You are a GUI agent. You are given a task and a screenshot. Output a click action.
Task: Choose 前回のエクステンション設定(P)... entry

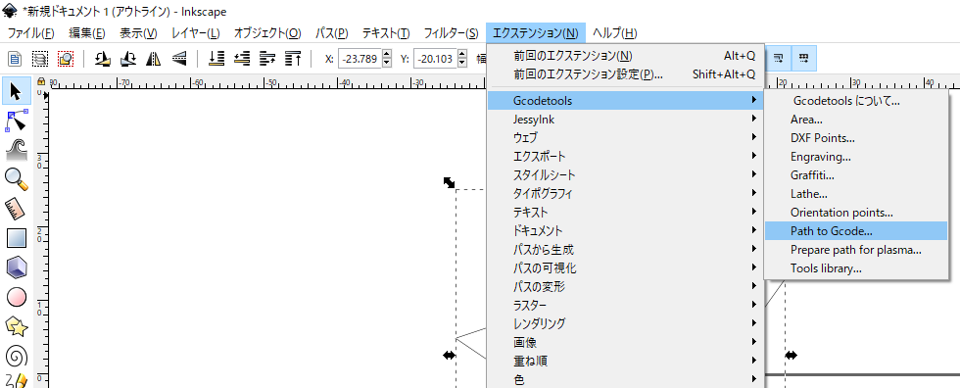[625, 74]
